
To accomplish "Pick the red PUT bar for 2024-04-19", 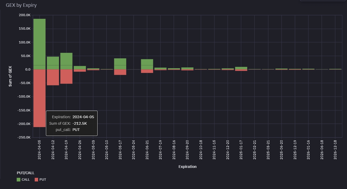I will [x=66, y=77].
